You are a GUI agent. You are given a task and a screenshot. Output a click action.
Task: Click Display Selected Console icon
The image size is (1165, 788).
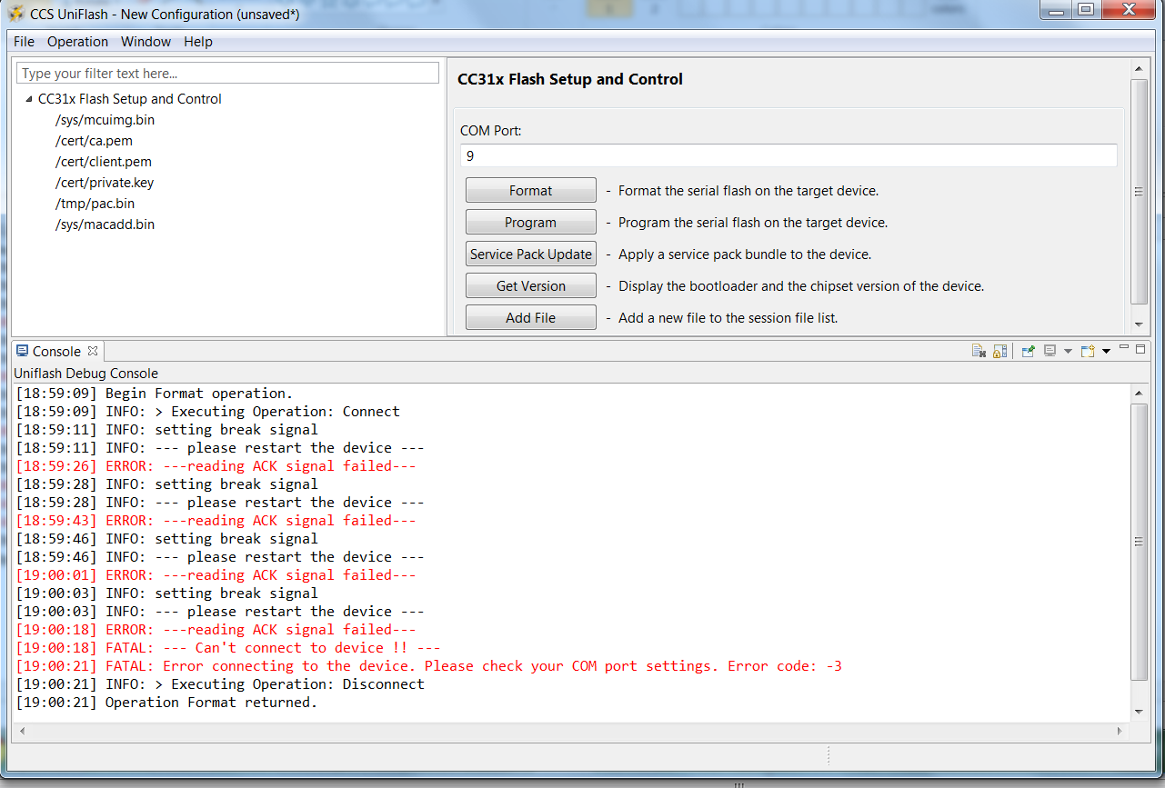click(x=1050, y=351)
